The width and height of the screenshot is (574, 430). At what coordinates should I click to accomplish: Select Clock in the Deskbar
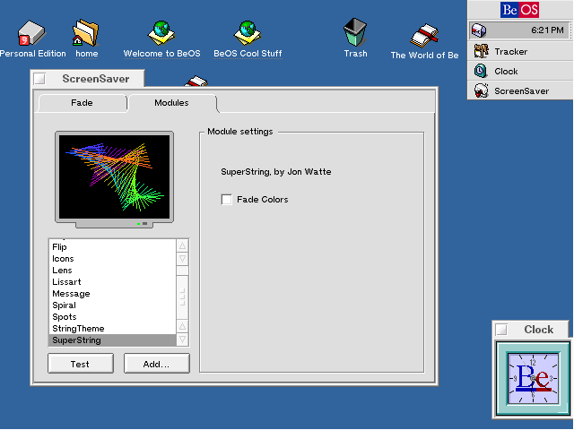click(520, 71)
